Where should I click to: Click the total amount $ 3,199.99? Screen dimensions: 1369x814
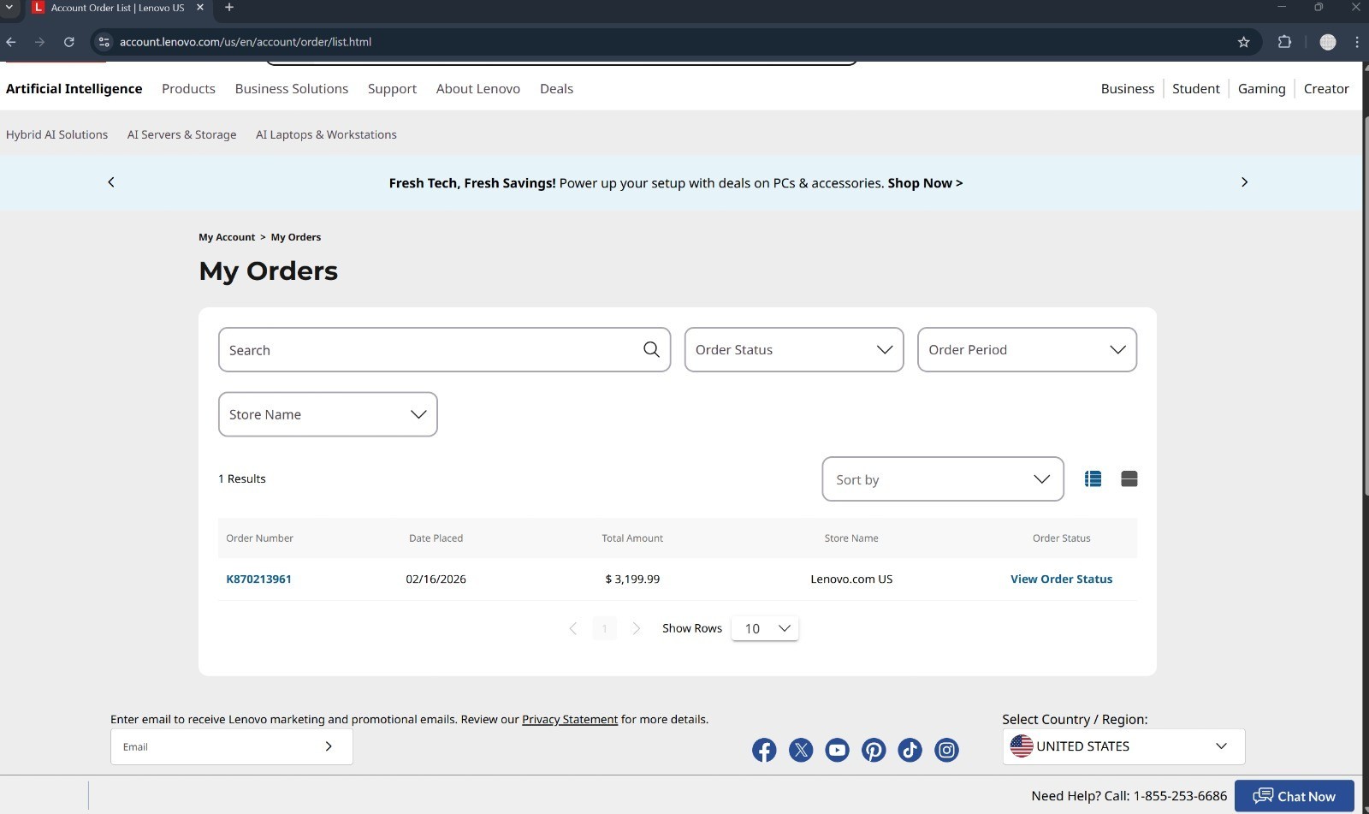632,579
